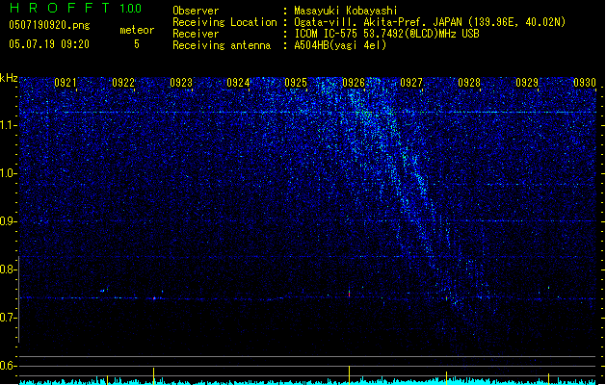The width and height of the screenshot is (606, 385).
Task: Click the 1.1 kHz frequency axis label
Action: pos(8,125)
